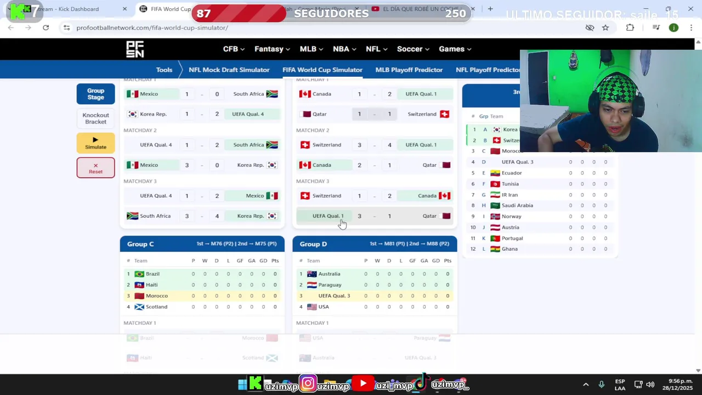Open the green Chrome profile avatar
The image size is (702, 395).
(x=673, y=27)
